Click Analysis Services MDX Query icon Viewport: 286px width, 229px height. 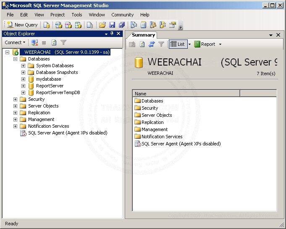59,25
